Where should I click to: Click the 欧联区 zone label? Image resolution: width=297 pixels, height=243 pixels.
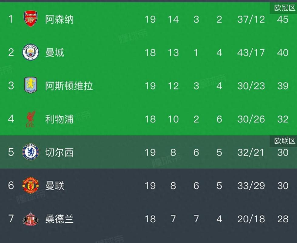[284, 141]
